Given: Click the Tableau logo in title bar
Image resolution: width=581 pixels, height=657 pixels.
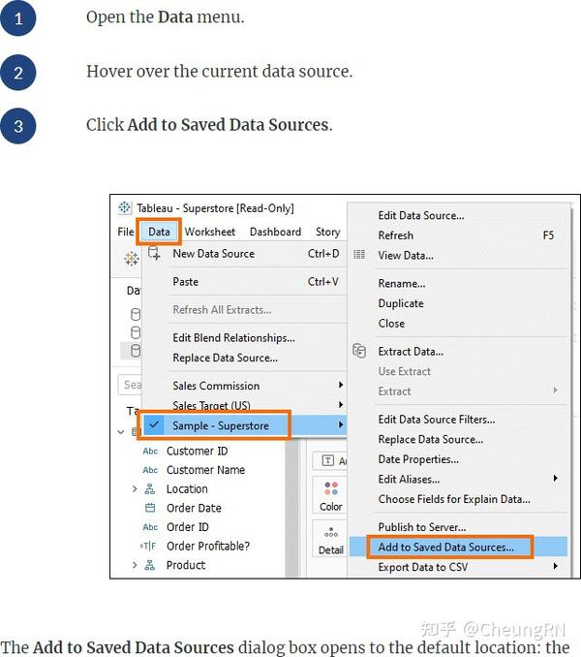Looking at the screenshot, I should tap(124, 207).
